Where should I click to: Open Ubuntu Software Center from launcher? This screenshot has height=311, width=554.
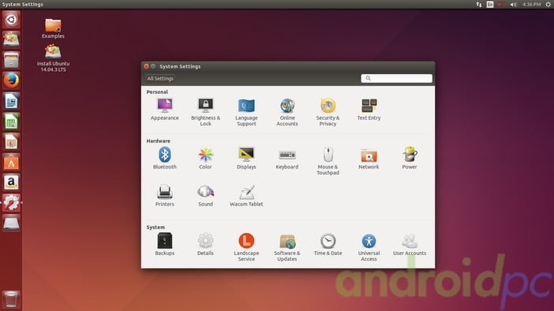click(x=11, y=162)
